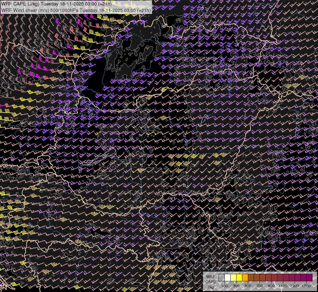Click the 1300 legend scale label
Screen dimensions: 318x292
[295, 286]
